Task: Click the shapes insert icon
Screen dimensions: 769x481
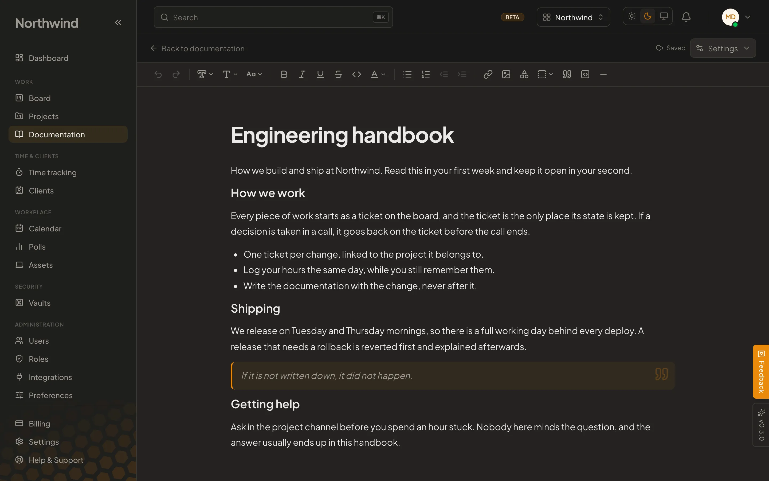Action: (x=524, y=75)
